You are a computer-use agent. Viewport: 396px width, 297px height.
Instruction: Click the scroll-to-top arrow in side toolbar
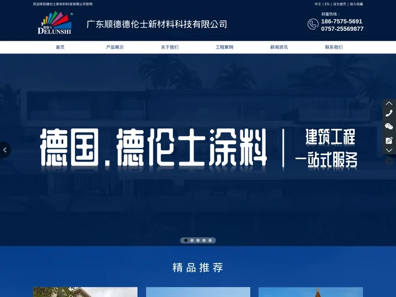tap(389, 103)
